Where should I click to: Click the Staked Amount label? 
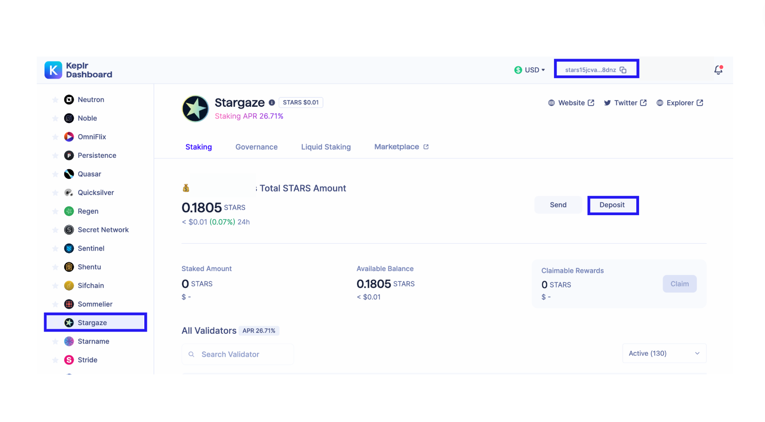(206, 269)
